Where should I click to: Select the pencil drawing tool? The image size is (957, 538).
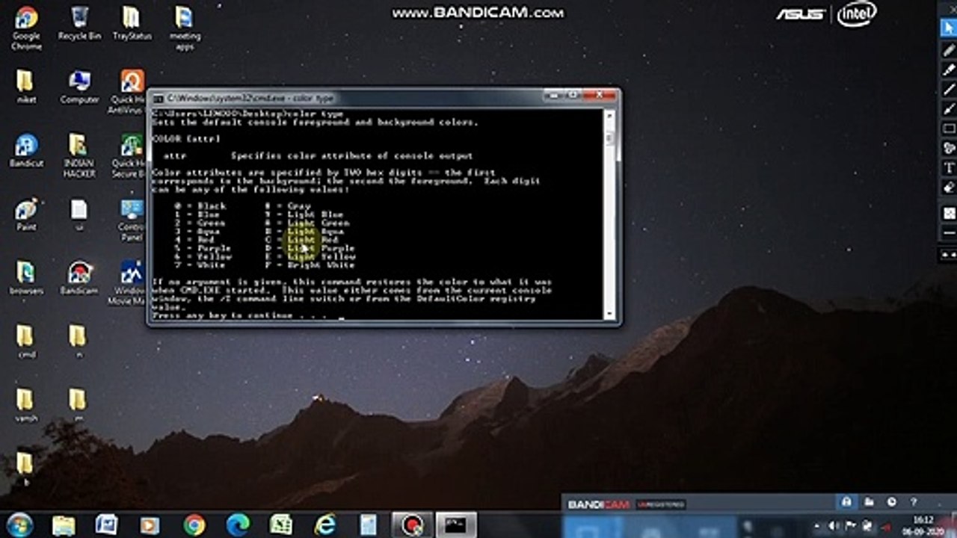[x=949, y=51]
